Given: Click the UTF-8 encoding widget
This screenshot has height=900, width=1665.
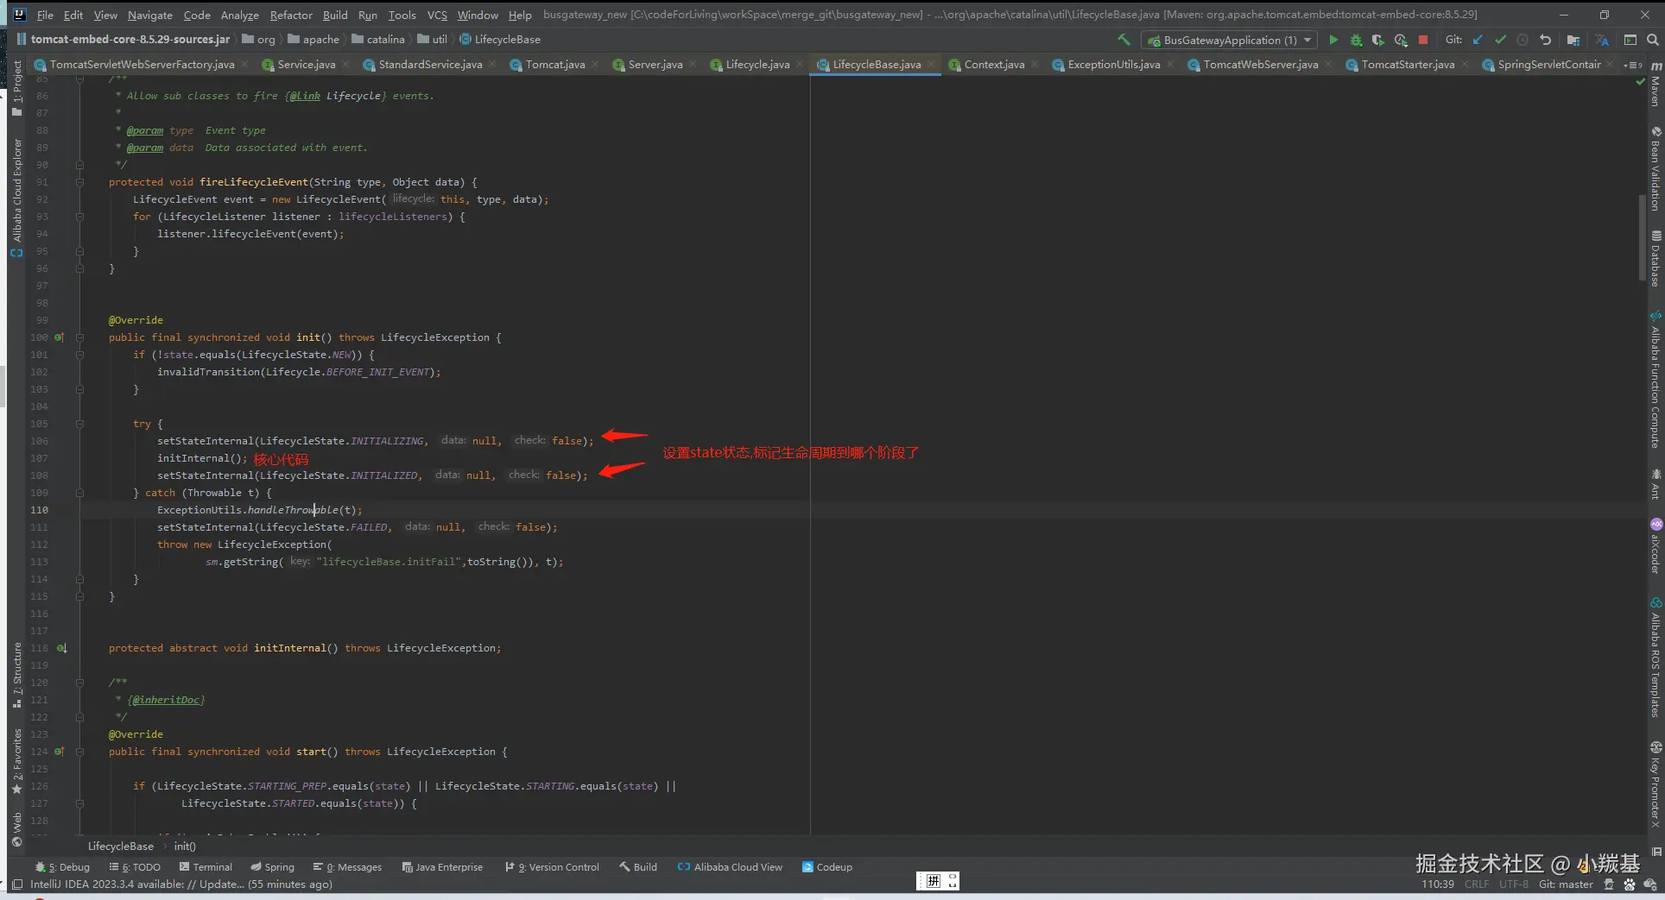Looking at the screenshot, I should pyautogui.click(x=1514, y=884).
